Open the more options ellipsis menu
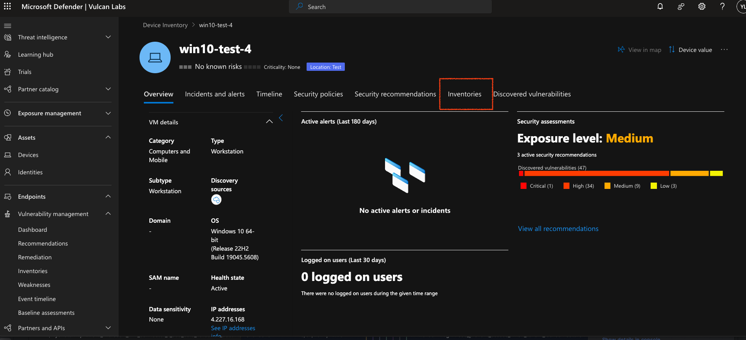The width and height of the screenshot is (746, 340). click(x=724, y=50)
